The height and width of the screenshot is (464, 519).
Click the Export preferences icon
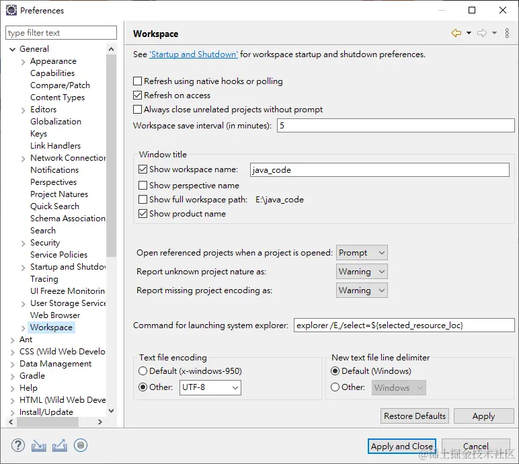(60, 446)
